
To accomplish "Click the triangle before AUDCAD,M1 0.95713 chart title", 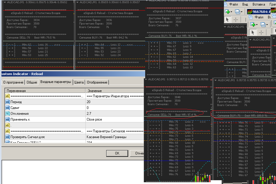I will click(146, 79).
